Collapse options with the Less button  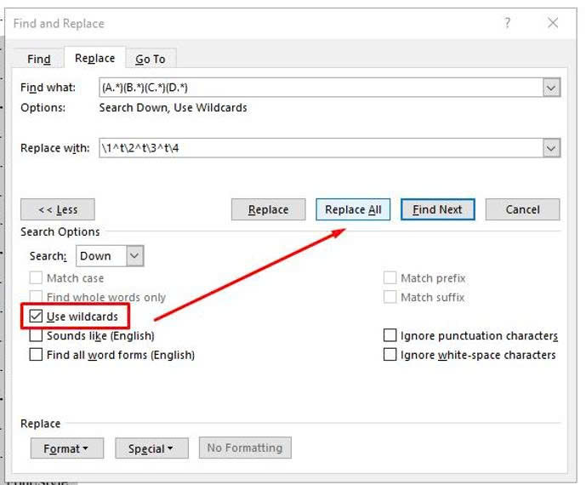click(x=58, y=209)
